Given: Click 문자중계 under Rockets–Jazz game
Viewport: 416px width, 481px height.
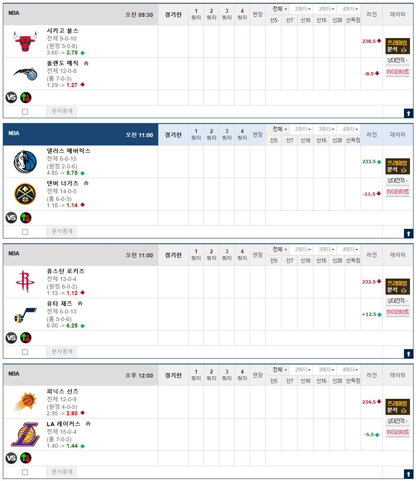Looking at the screenshot, I should point(62,352).
